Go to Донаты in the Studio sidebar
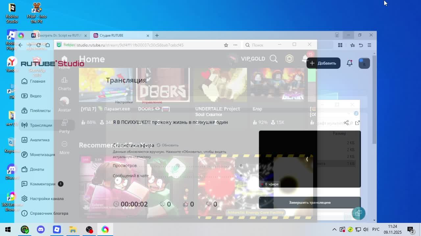The image size is (421, 236). pos(33,169)
